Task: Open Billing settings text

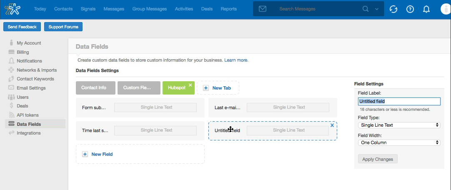Action: pyautogui.click(x=23, y=52)
